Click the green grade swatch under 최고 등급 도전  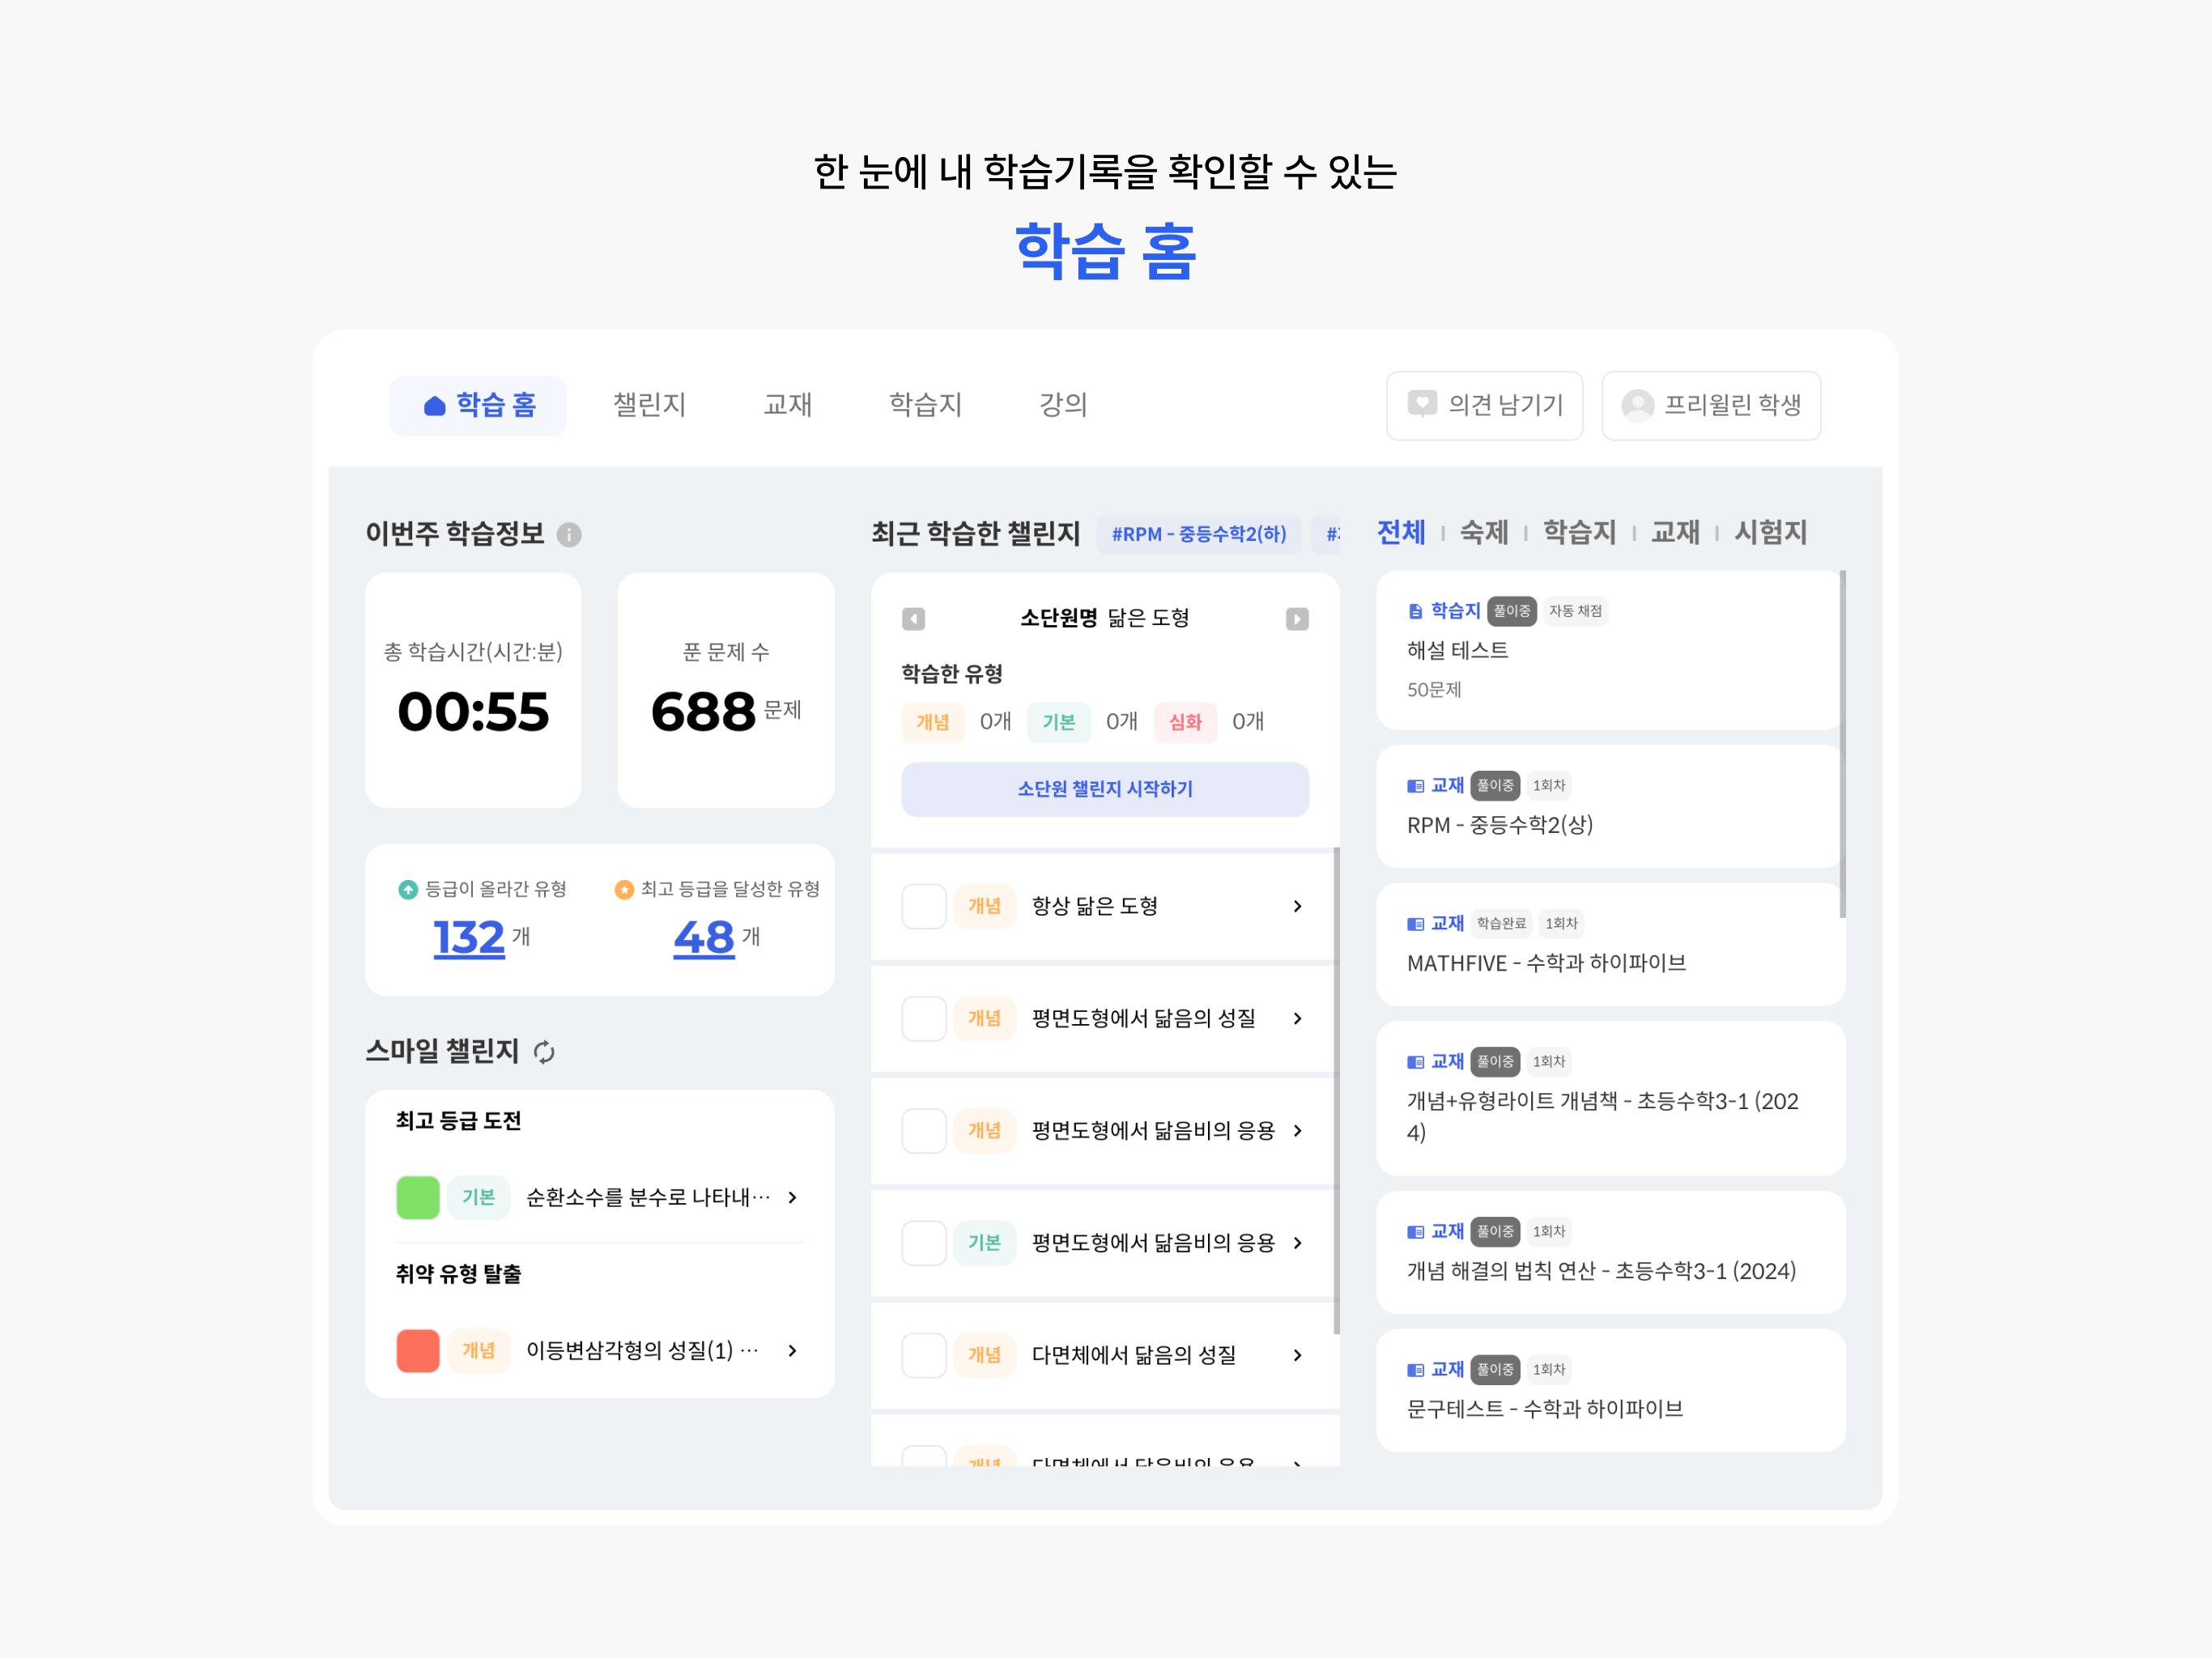[x=418, y=1197]
